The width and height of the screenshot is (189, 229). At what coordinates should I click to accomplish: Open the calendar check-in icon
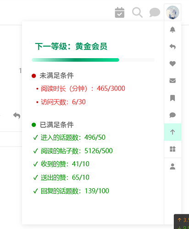pos(120,12)
